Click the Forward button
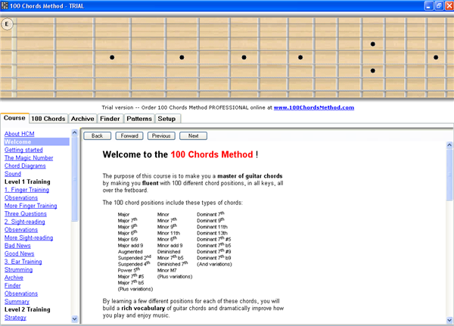This screenshot has width=454, height=326. coord(129,136)
